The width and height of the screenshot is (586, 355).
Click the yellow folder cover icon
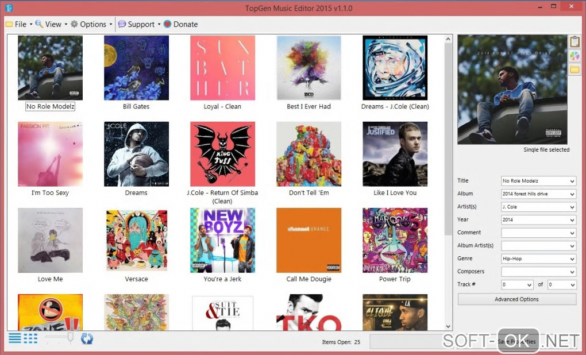575,70
